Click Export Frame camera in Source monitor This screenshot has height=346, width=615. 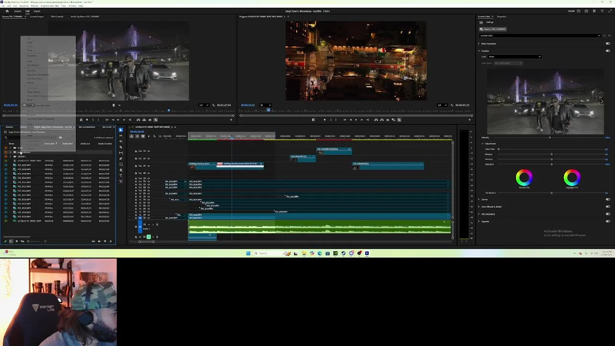coord(150,120)
